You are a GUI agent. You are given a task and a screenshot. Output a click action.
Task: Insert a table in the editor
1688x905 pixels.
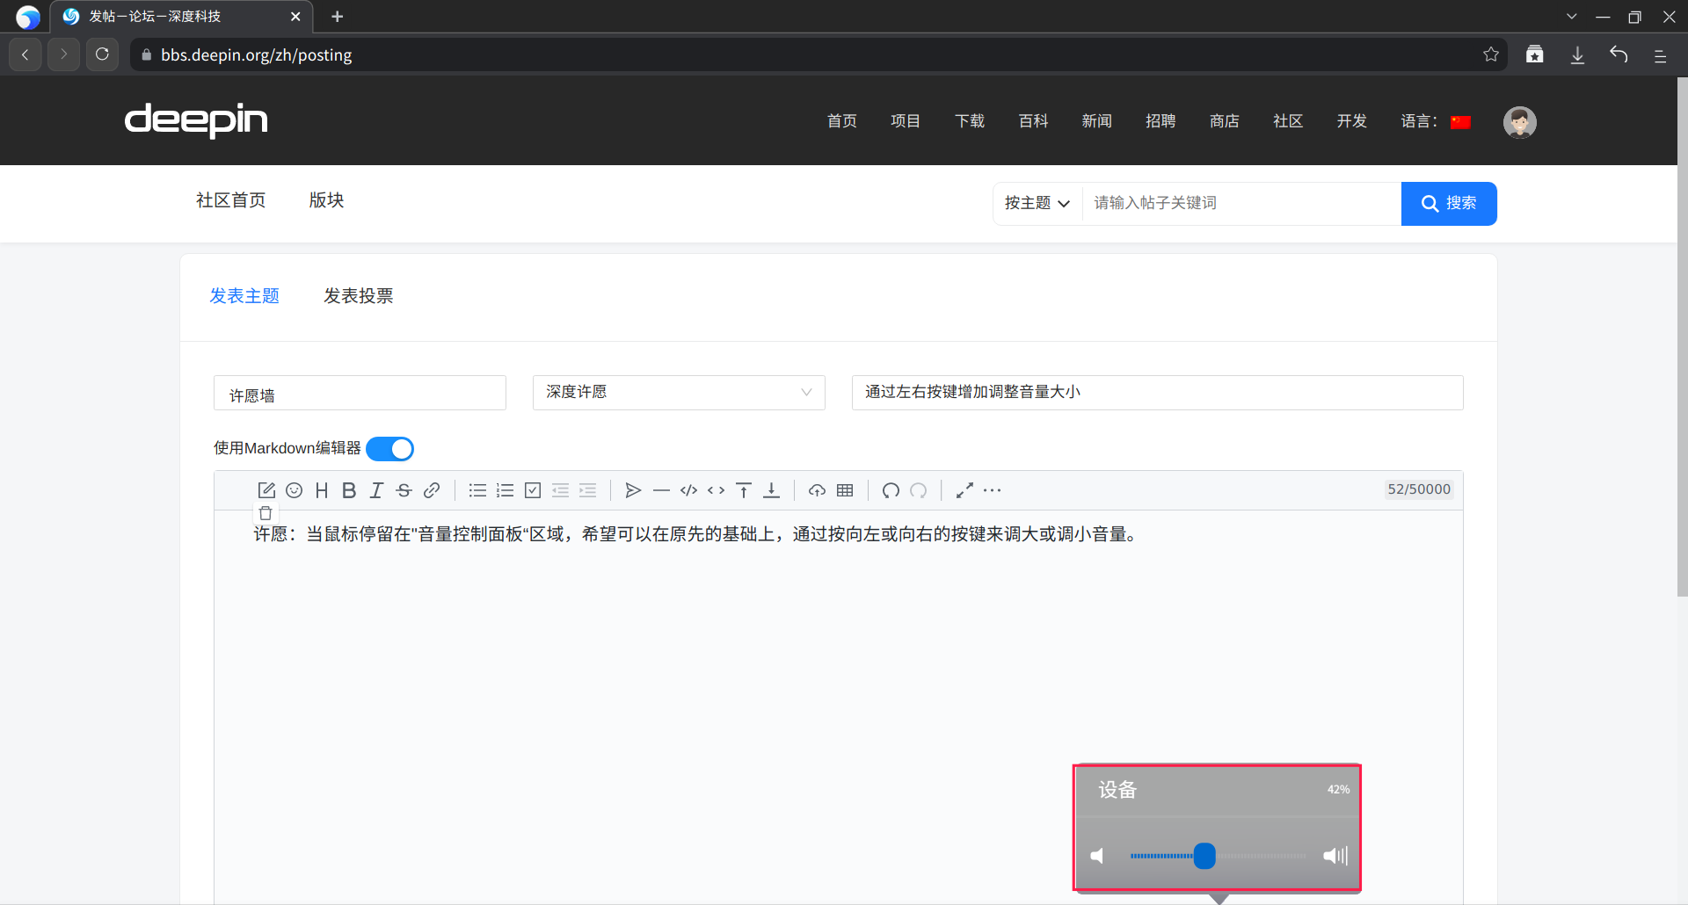[x=845, y=490]
